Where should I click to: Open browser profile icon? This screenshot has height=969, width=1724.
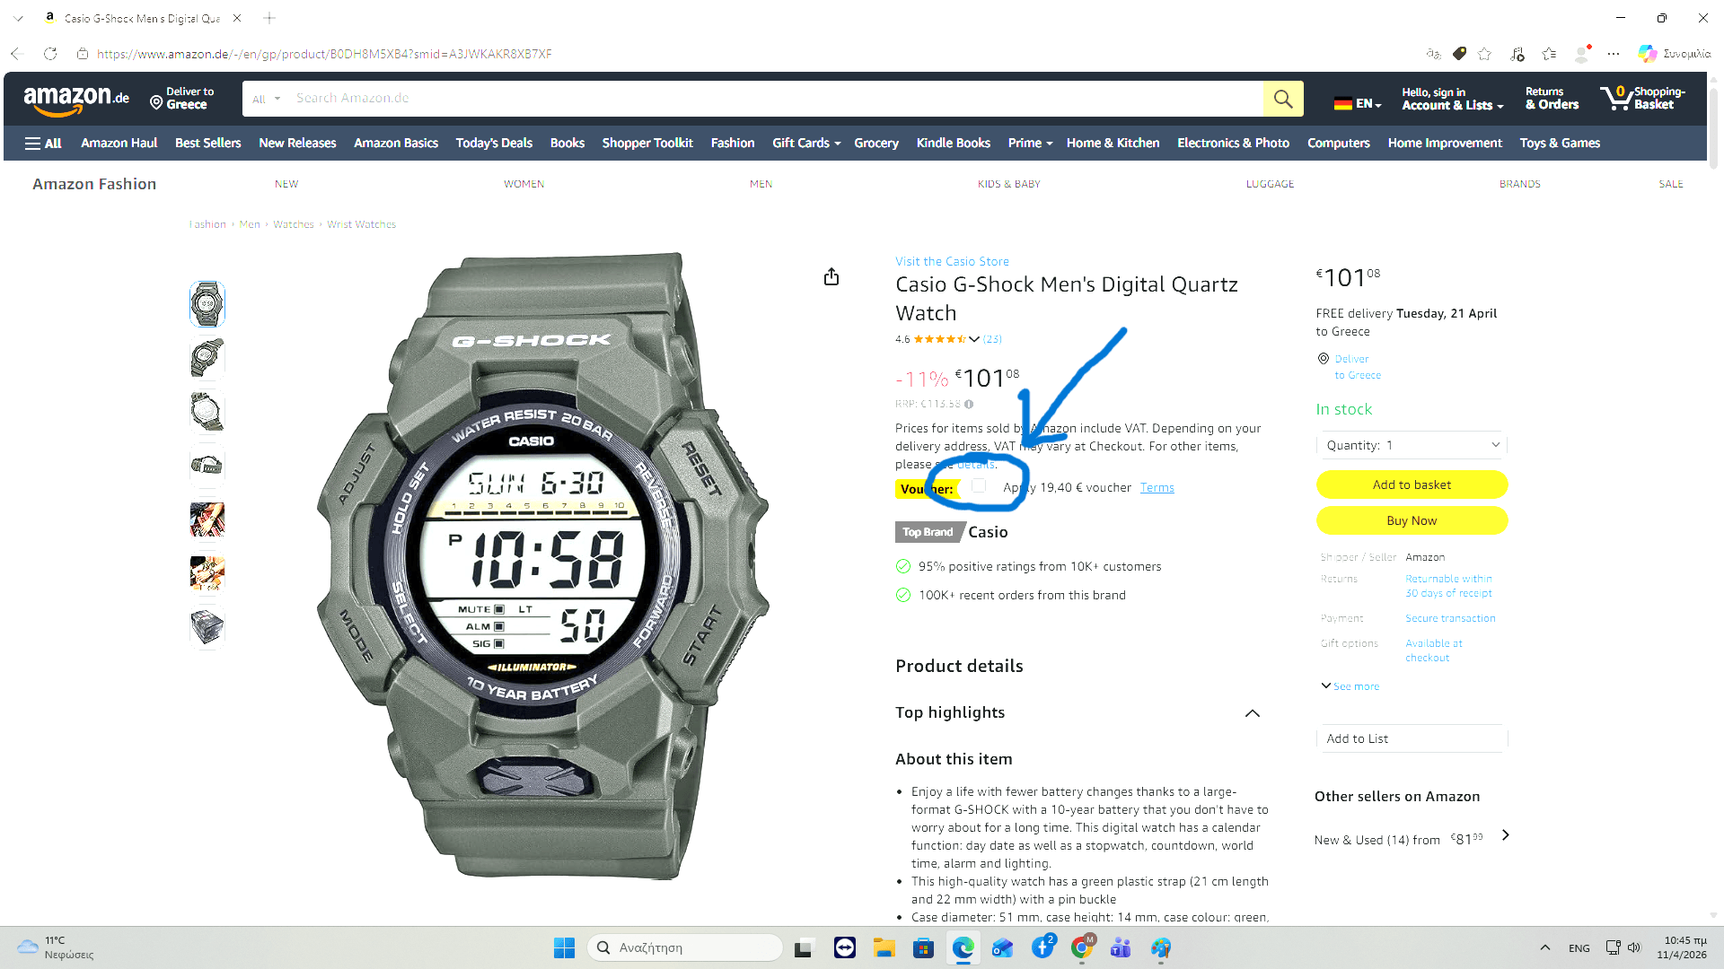pyautogui.click(x=1582, y=54)
